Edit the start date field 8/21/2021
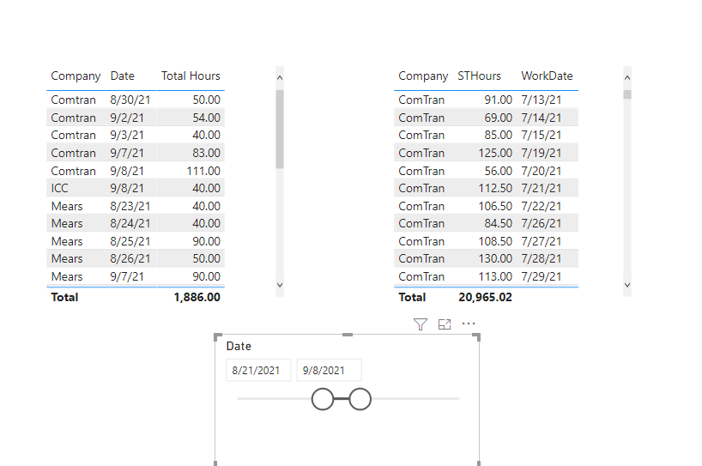The width and height of the screenshot is (702, 466). coord(258,370)
